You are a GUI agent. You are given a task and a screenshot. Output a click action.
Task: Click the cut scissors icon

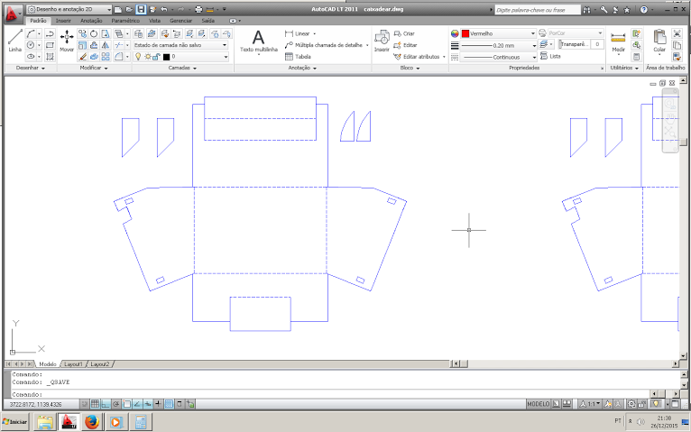pos(677,33)
